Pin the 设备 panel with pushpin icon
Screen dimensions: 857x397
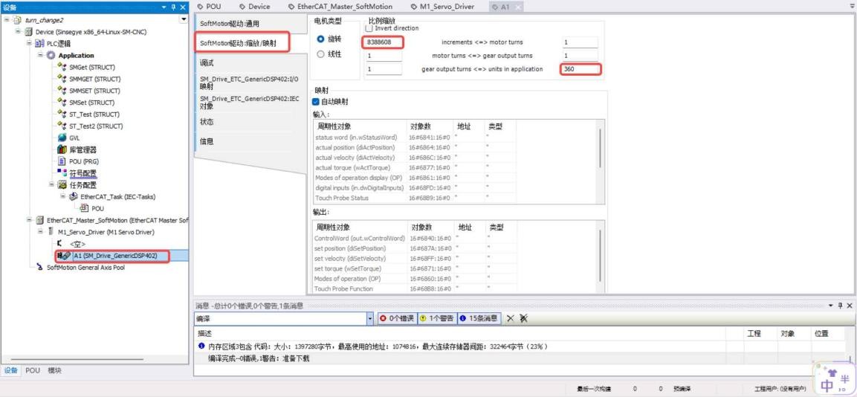[174, 7]
